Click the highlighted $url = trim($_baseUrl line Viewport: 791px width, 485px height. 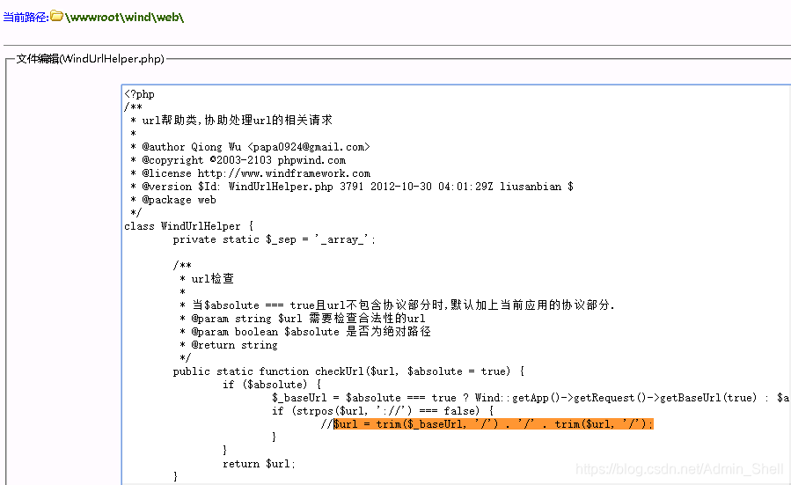[x=493, y=424]
